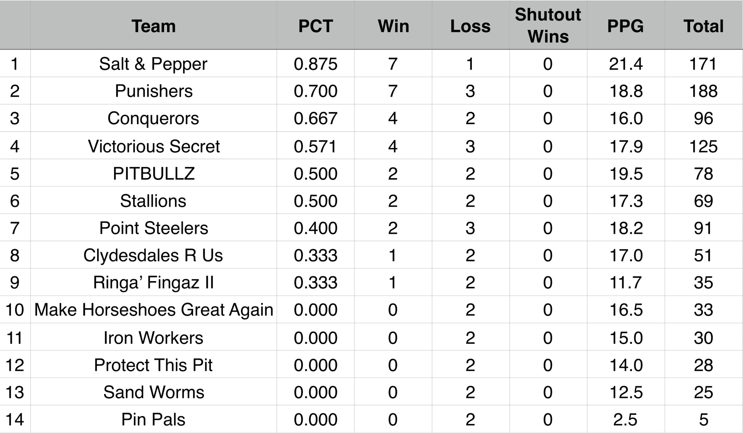
Task: Click the Victorious Secret team cell
Action: (x=154, y=147)
